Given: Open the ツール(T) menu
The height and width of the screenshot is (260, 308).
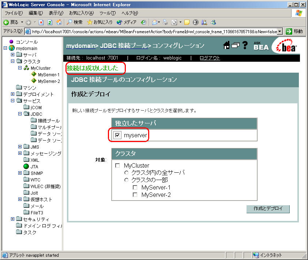Looking at the screenshot, I should pyautogui.click(x=108, y=13).
